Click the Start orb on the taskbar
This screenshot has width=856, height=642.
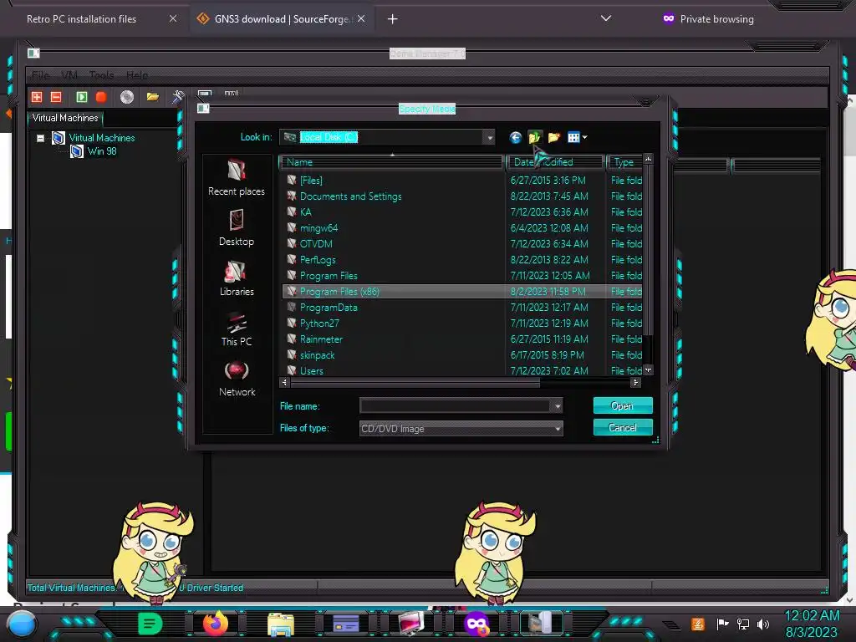23,624
